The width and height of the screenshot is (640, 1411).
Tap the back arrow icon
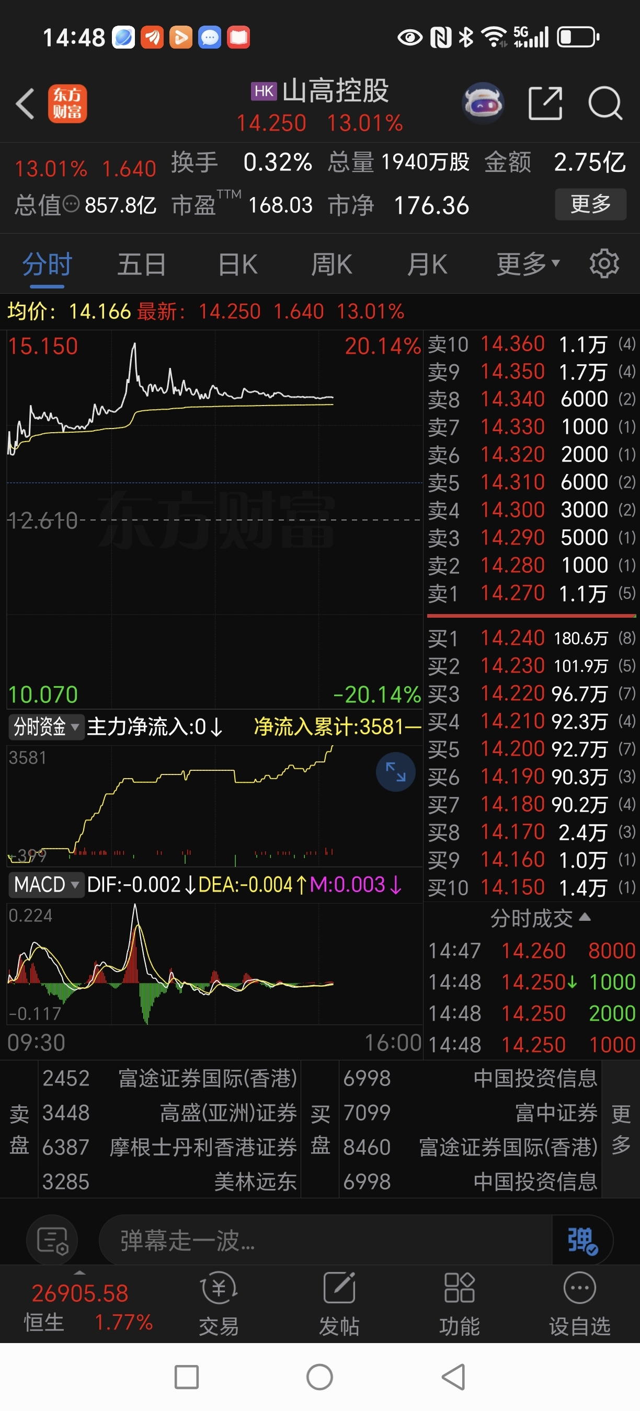tap(25, 103)
